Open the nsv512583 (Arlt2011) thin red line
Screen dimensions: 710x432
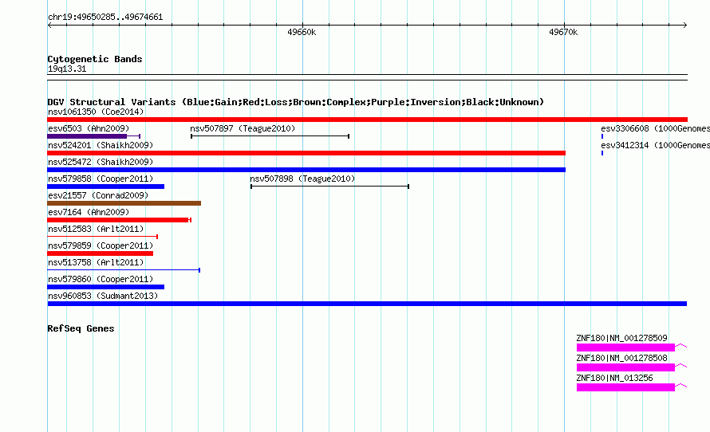click(102, 237)
